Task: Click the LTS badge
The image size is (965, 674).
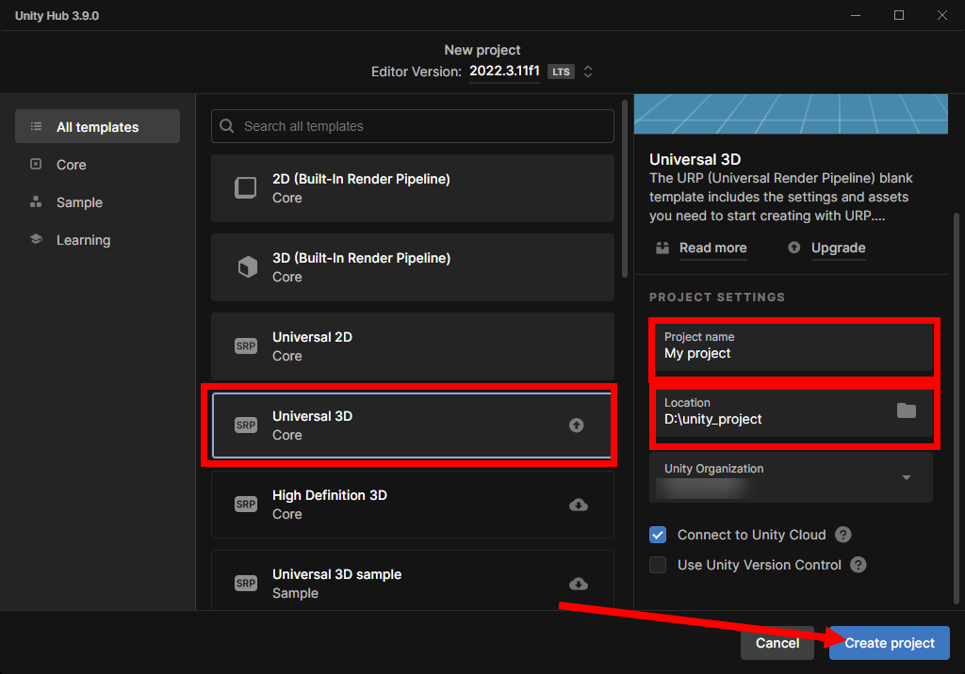Action: click(561, 72)
